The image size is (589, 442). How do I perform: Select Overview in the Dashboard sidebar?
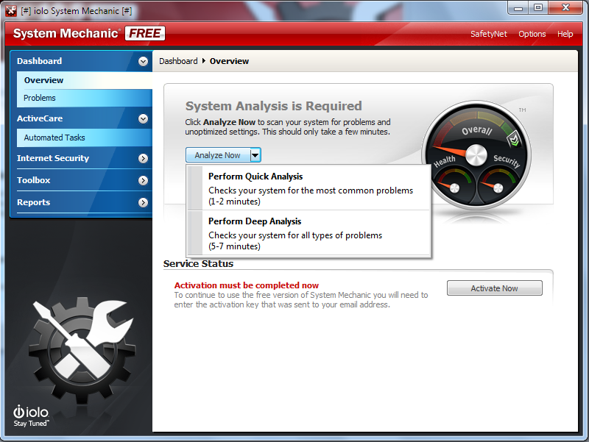85,80
